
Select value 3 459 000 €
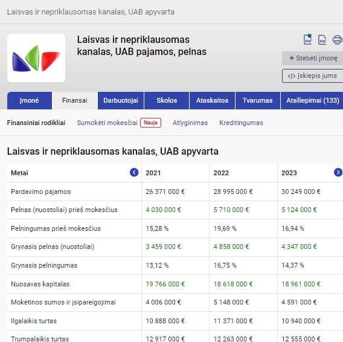(x=164, y=247)
